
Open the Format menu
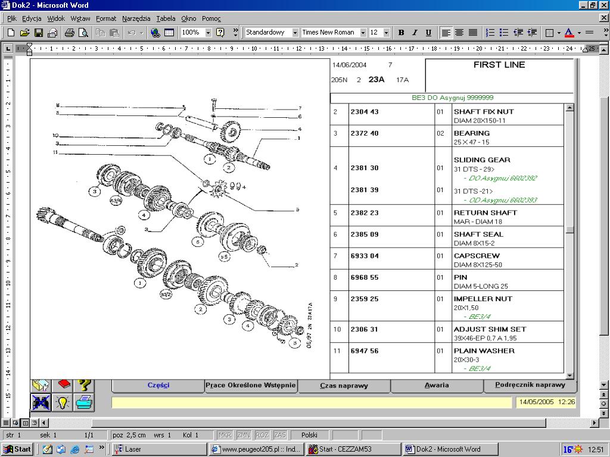point(106,18)
